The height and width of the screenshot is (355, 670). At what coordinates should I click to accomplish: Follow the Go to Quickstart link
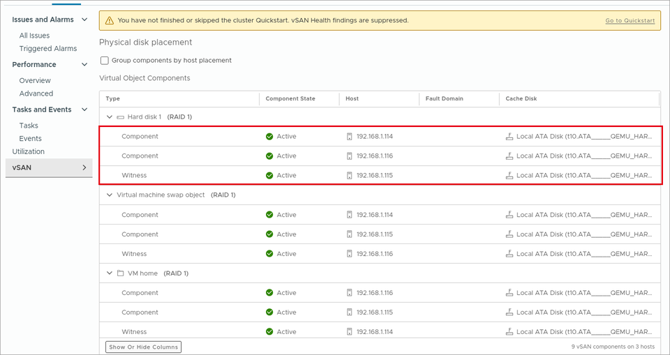pyautogui.click(x=630, y=20)
